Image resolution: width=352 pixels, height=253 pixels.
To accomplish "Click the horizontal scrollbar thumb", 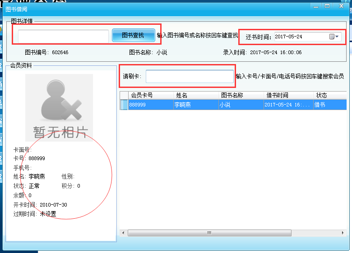I will 209,233.
